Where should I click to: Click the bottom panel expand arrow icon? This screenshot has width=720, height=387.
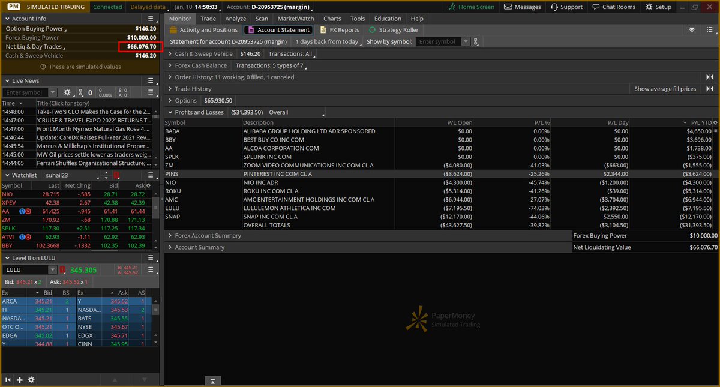click(x=212, y=380)
